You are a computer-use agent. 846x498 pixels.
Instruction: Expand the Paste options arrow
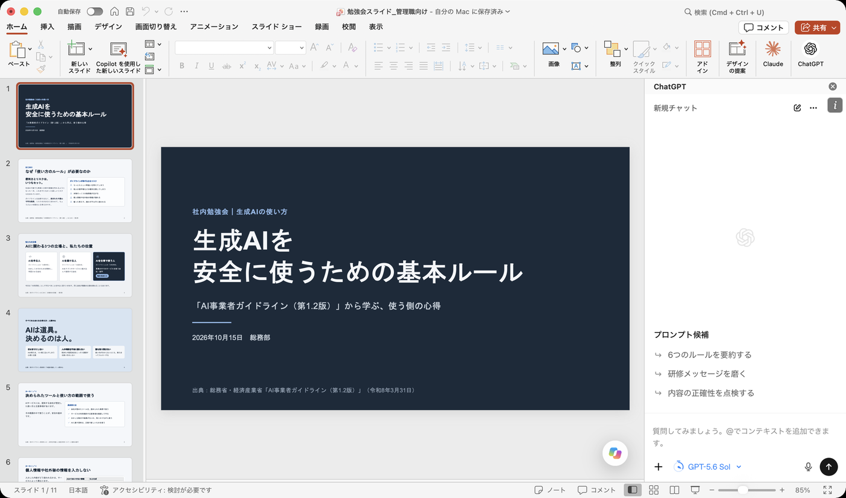tap(31, 49)
